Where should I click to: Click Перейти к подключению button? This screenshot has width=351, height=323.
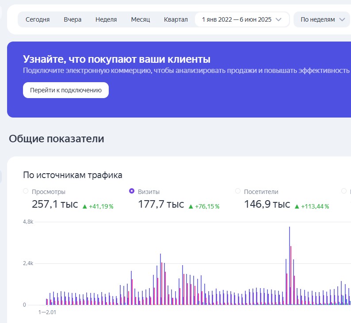[66, 90]
